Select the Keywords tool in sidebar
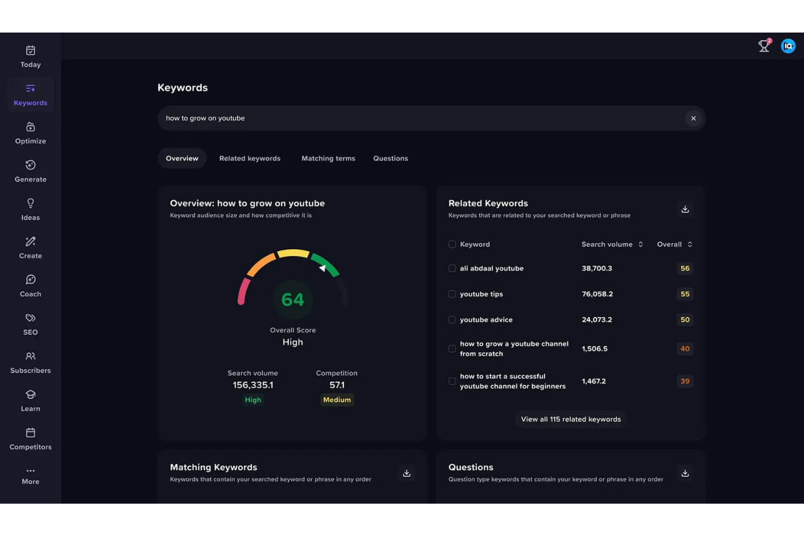 [30, 94]
